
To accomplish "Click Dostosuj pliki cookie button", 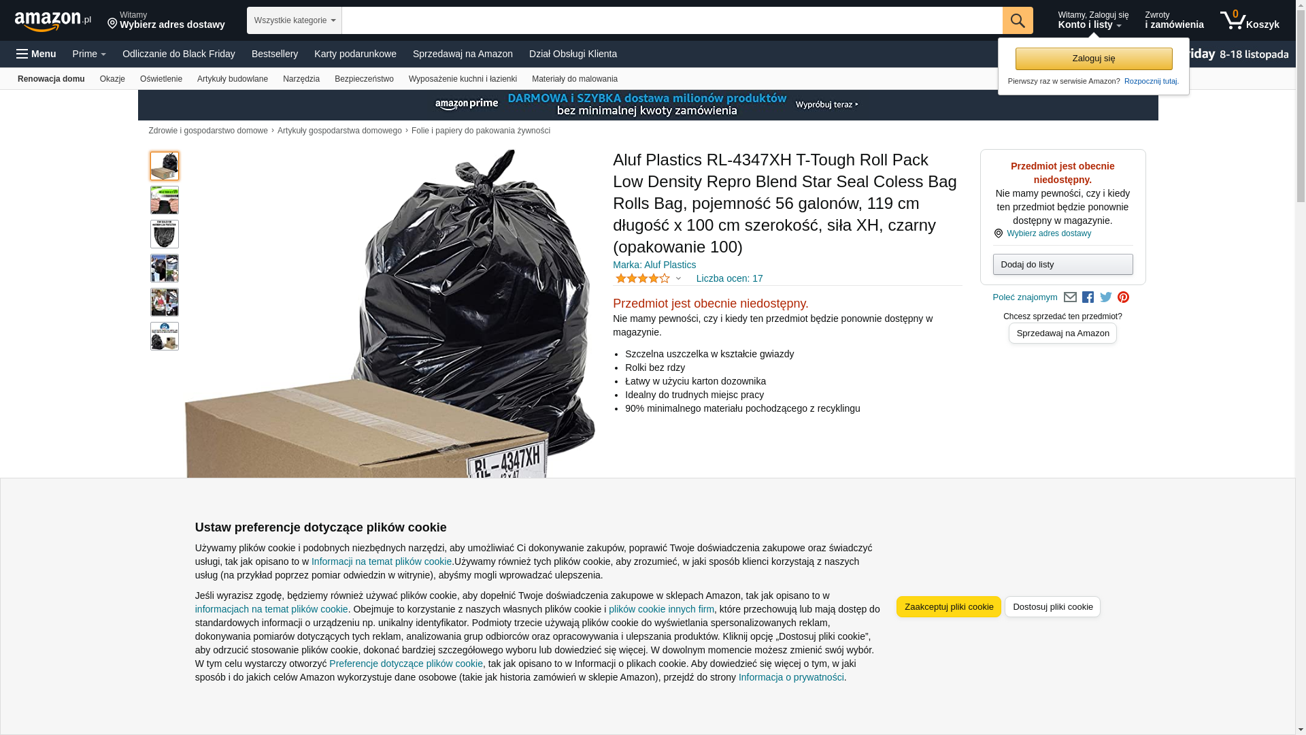I will tap(1052, 607).
